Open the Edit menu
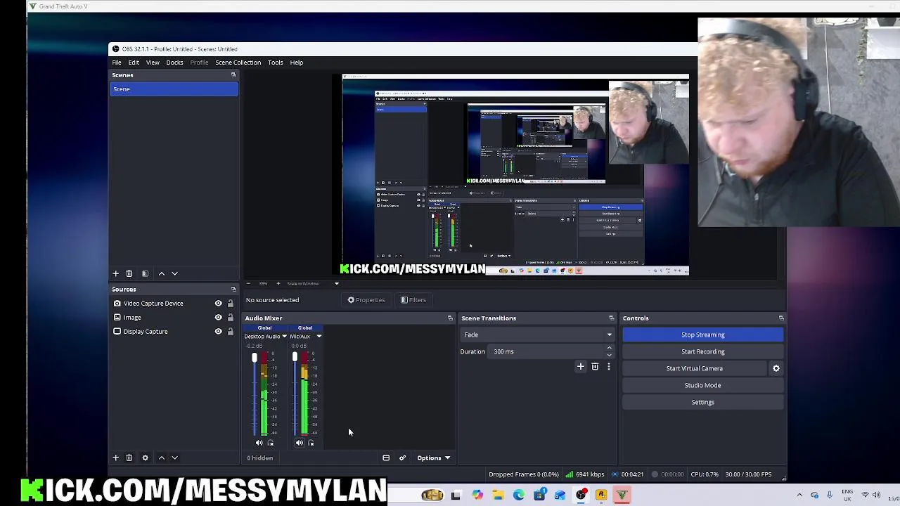 coord(134,63)
